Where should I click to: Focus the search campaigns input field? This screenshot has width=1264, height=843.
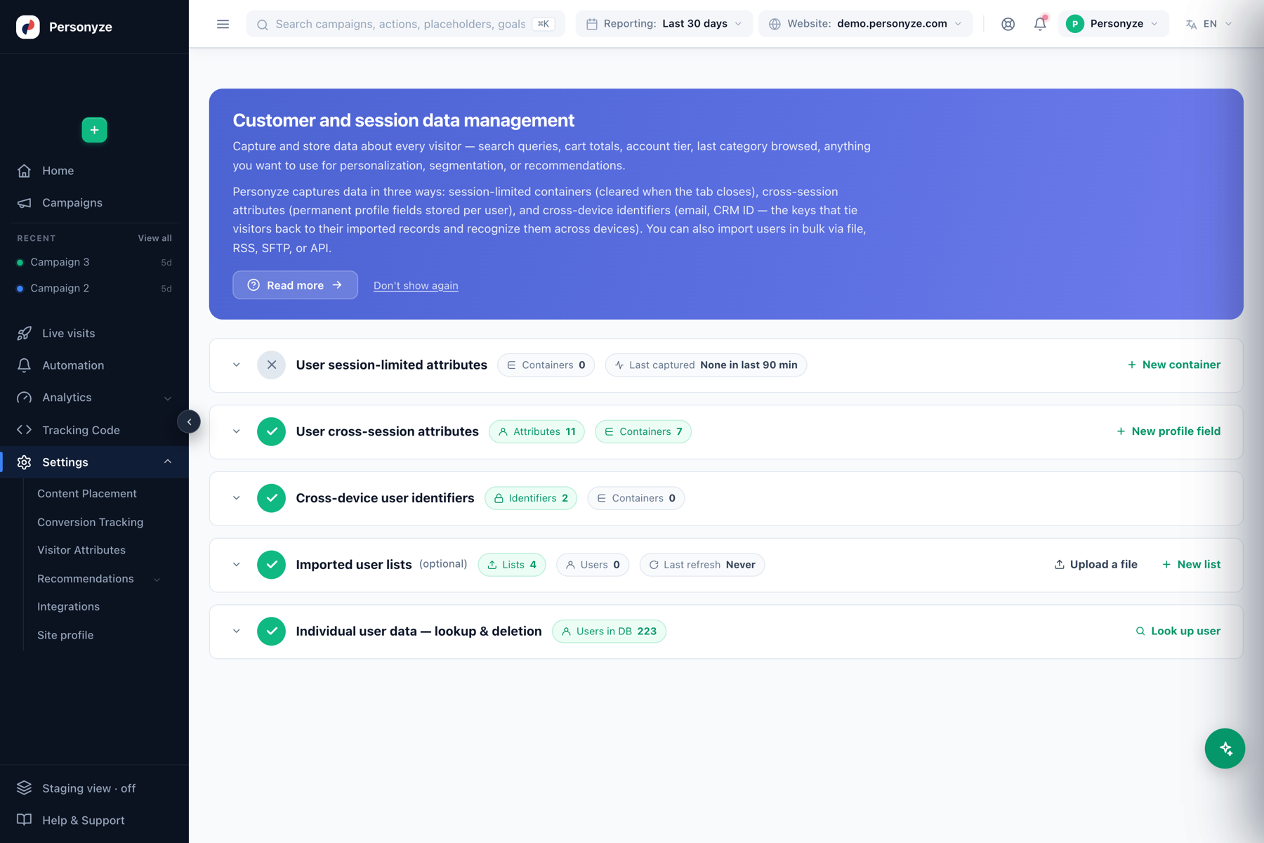coord(405,24)
